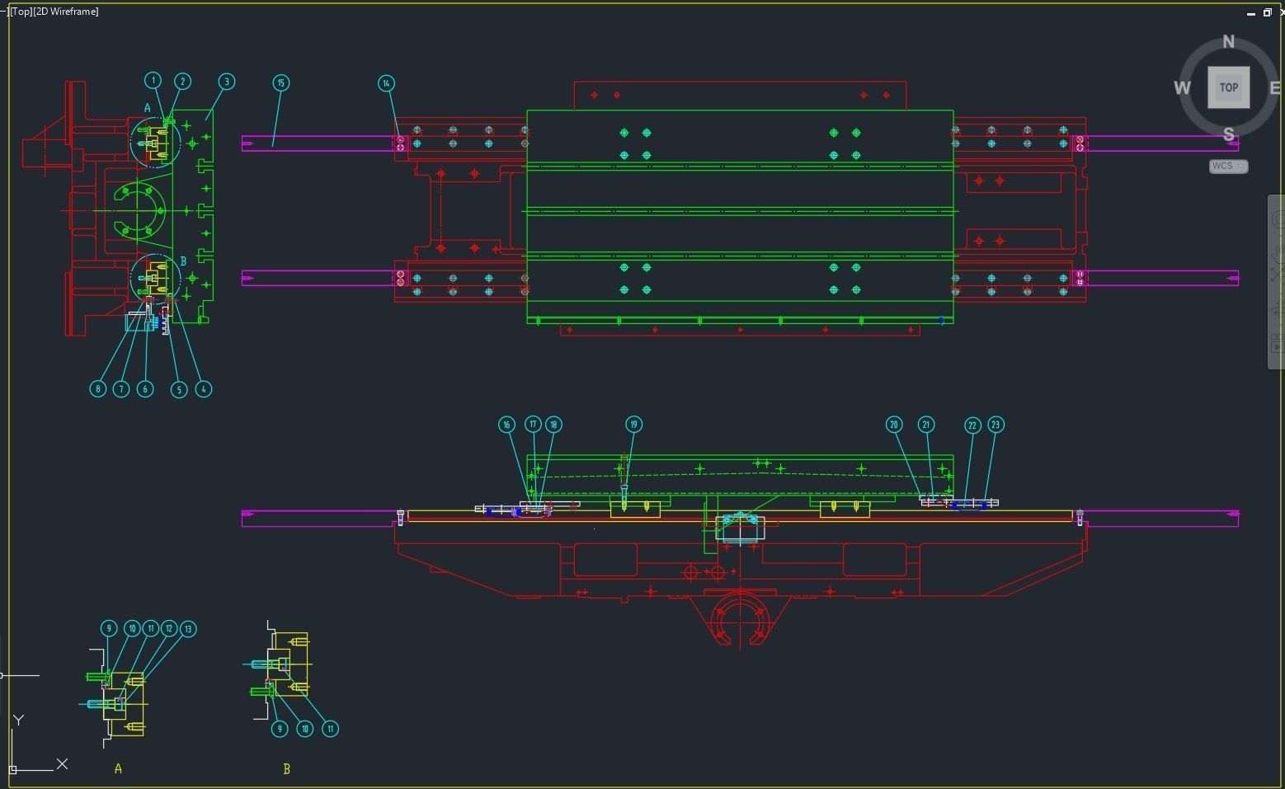Click the TOP face of the ViewCube
The image size is (1285, 789).
click(x=1228, y=87)
